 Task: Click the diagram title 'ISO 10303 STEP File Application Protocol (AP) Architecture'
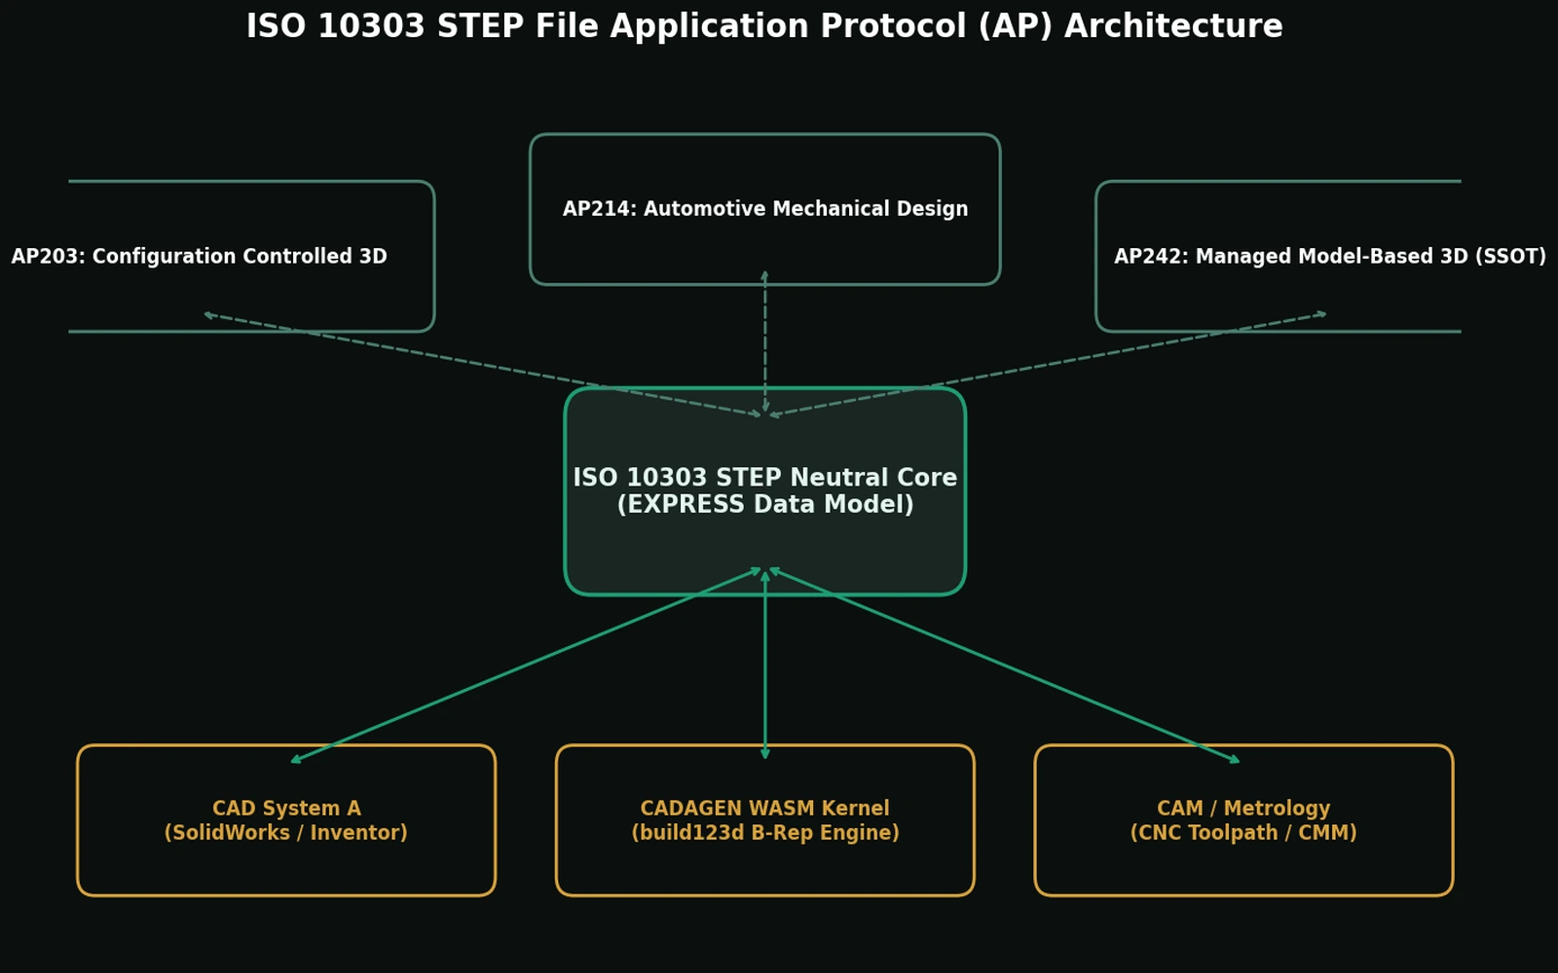click(764, 26)
